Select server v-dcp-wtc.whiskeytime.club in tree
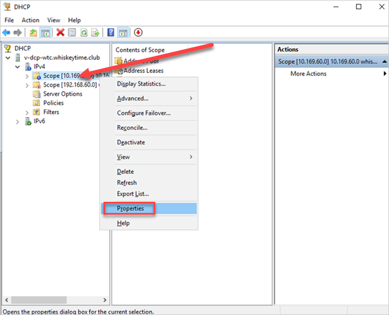Viewport: 389px width, 315px height. [x=62, y=57]
